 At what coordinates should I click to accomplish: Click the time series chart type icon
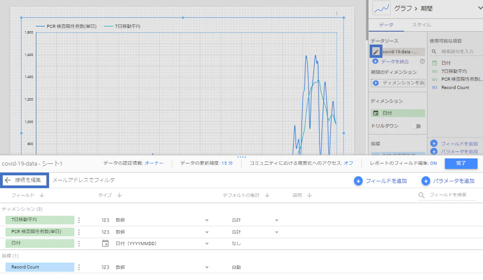(x=382, y=8)
